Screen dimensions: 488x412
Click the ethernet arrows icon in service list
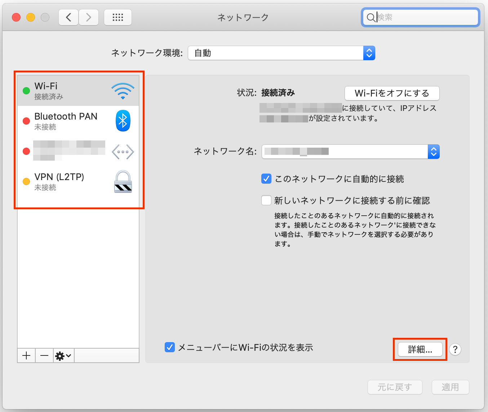pyautogui.click(x=123, y=152)
